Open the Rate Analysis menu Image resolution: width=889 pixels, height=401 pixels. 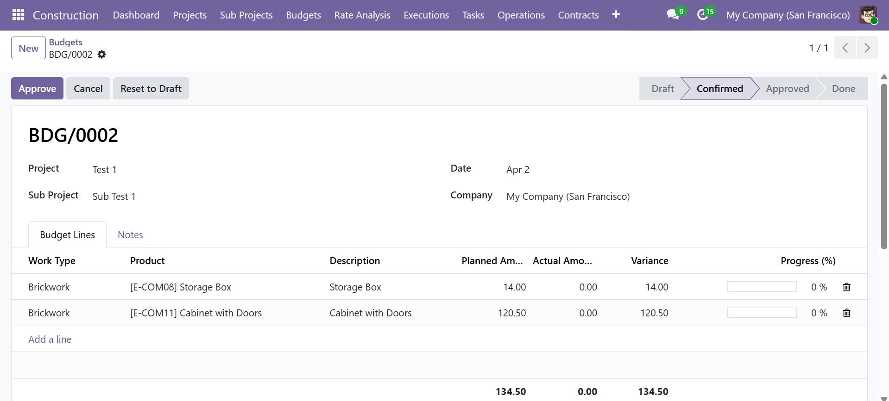(x=362, y=15)
